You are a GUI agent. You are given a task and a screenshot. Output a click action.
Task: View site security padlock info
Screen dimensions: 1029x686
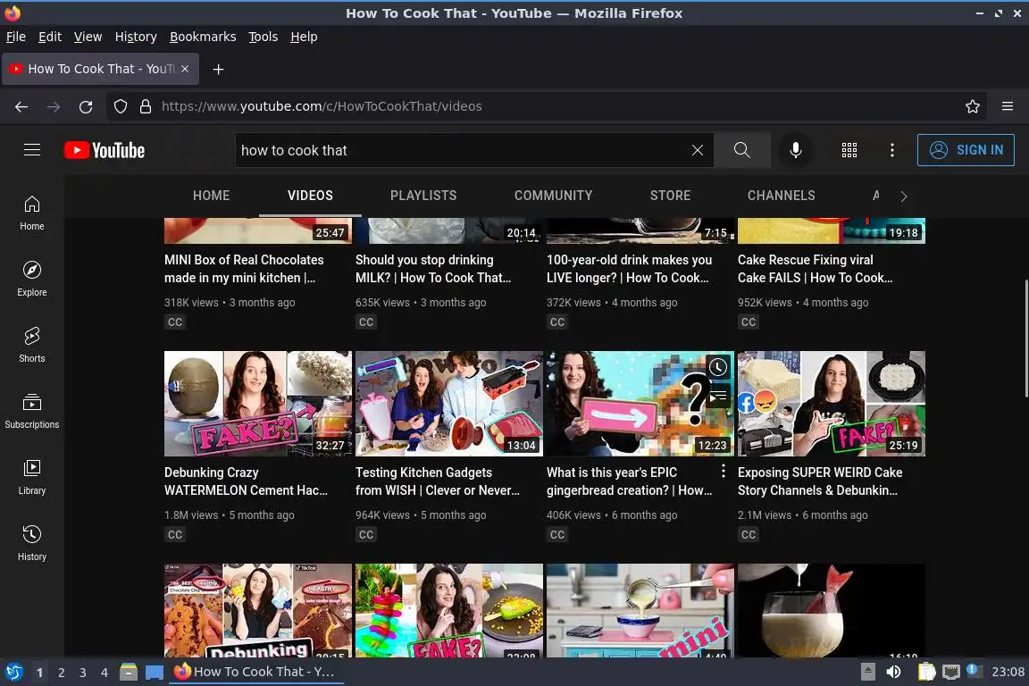point(146,106)
